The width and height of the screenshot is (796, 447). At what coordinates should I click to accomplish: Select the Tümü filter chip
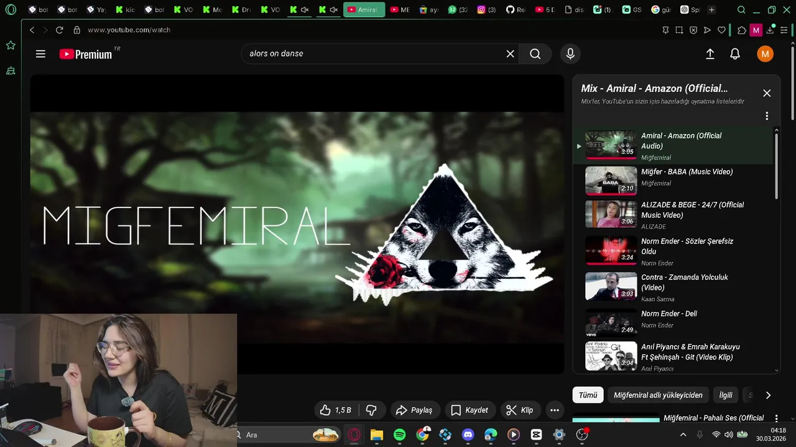588,395
